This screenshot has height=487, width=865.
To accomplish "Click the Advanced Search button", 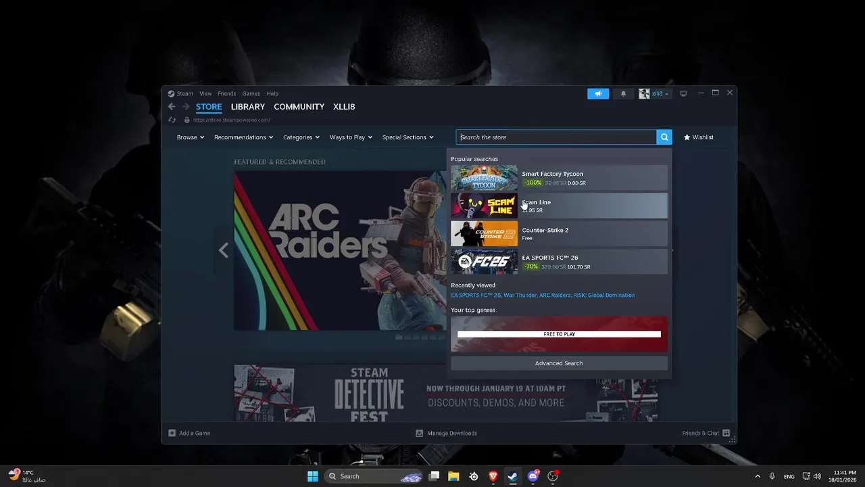I will 559,363.
